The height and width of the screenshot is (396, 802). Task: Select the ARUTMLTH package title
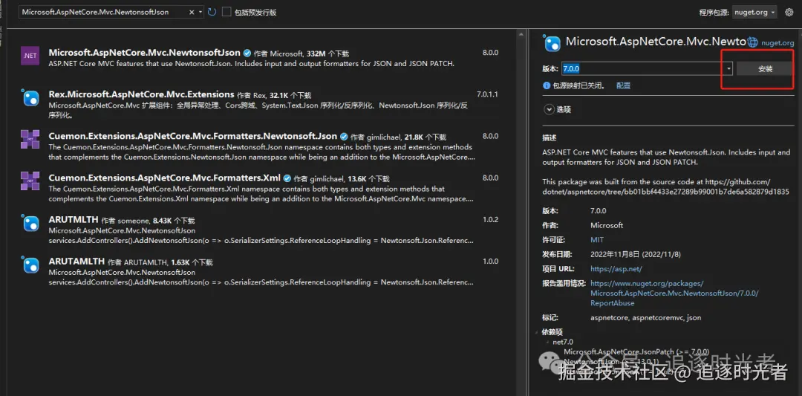[73, 219]
